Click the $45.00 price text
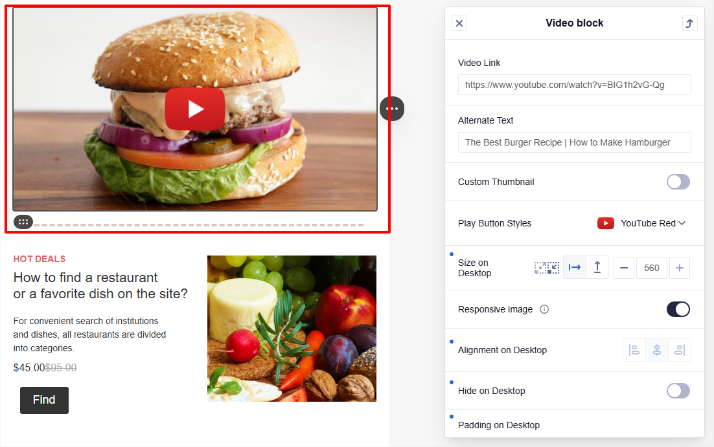 [x=29, y=367]
